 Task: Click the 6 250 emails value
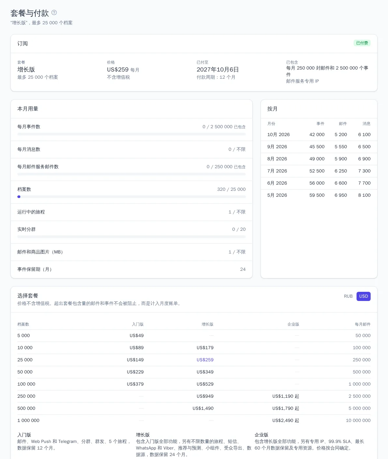(x=341, y=171)
